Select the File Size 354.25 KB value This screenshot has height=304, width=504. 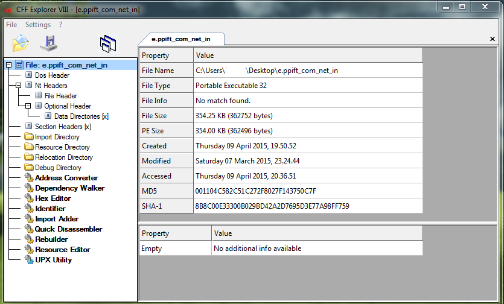click(x=308, y=116)
